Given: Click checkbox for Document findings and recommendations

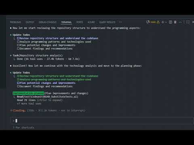Looking at the screenshot, I should (x=18, y=86).
